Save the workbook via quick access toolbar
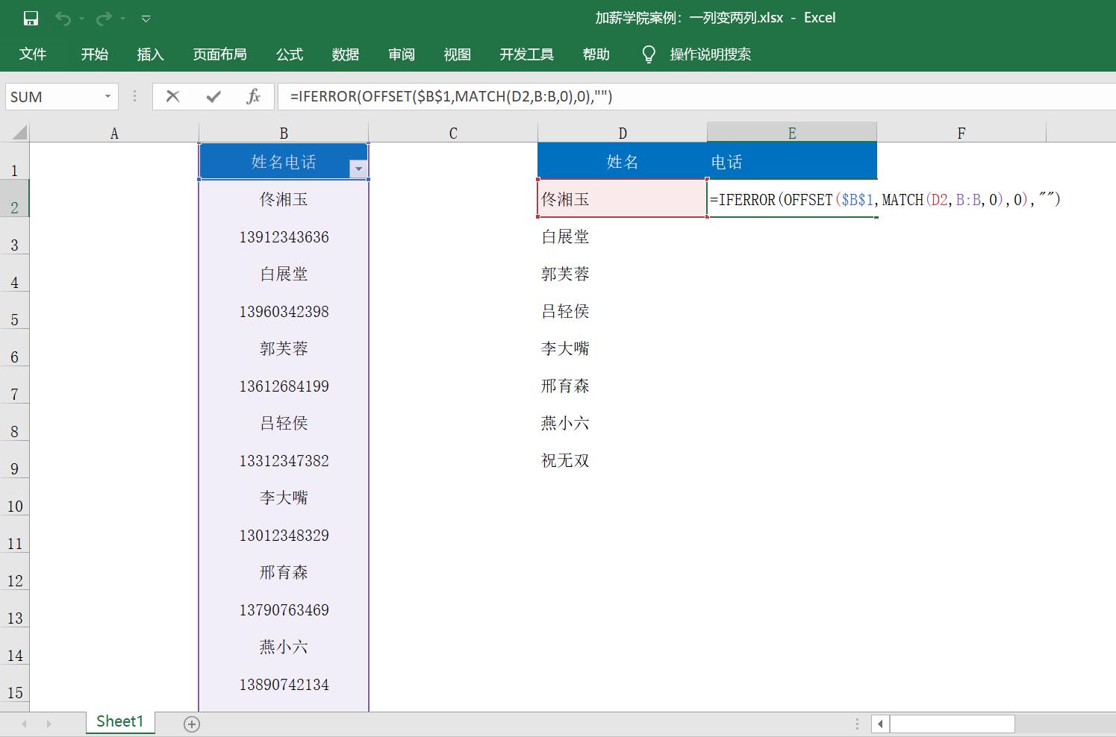This screenshot has width=1116, height=737. (30, 18)
